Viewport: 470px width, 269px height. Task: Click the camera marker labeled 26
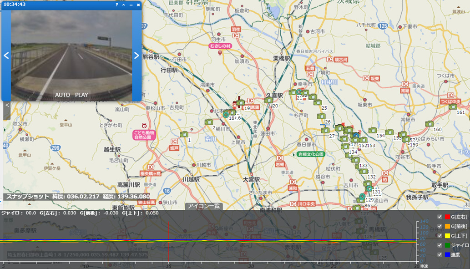point(321,117)
